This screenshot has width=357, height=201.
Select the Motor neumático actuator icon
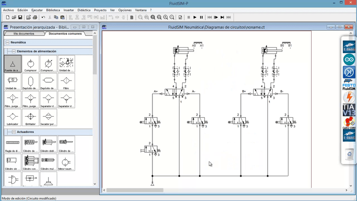(66, 162)
